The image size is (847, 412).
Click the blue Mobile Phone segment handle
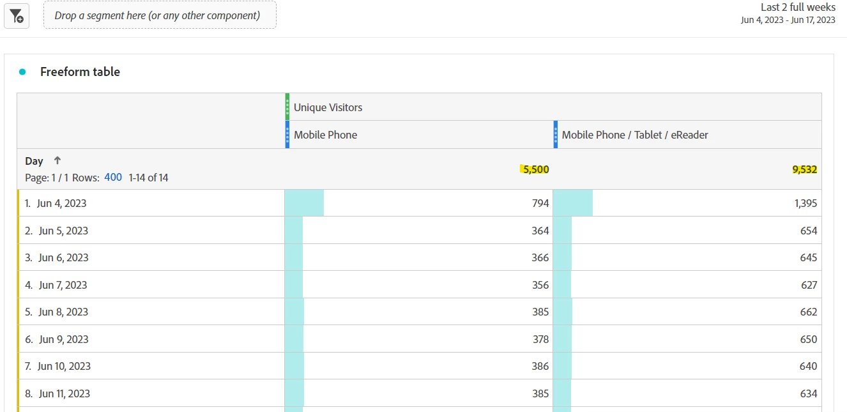(287, 135)
